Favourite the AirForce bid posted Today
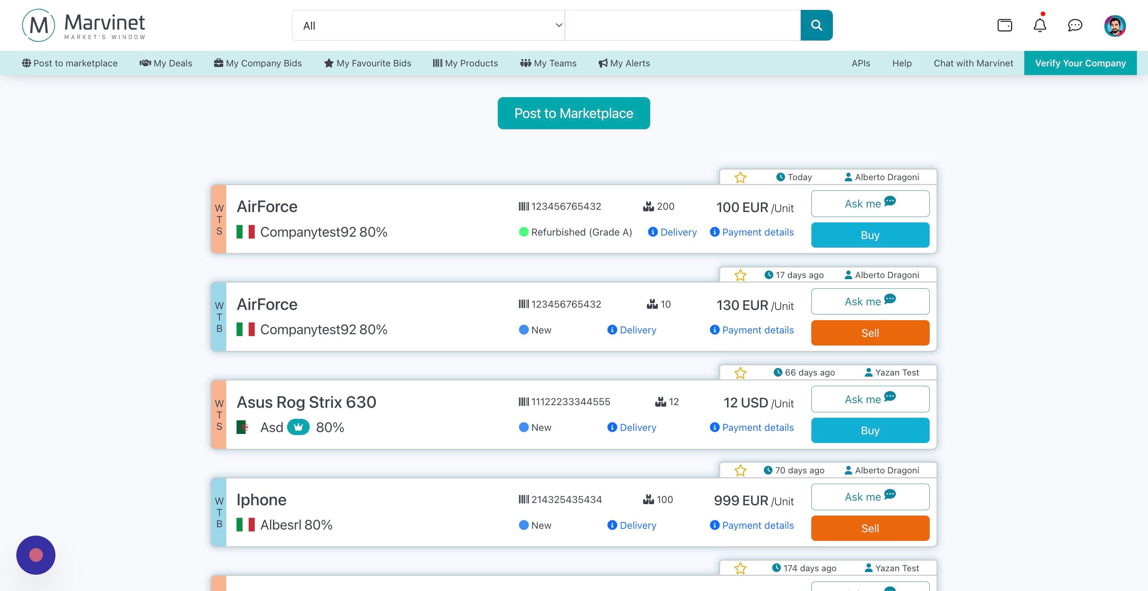The image size is (1148, 591). [x=740, y=177]
